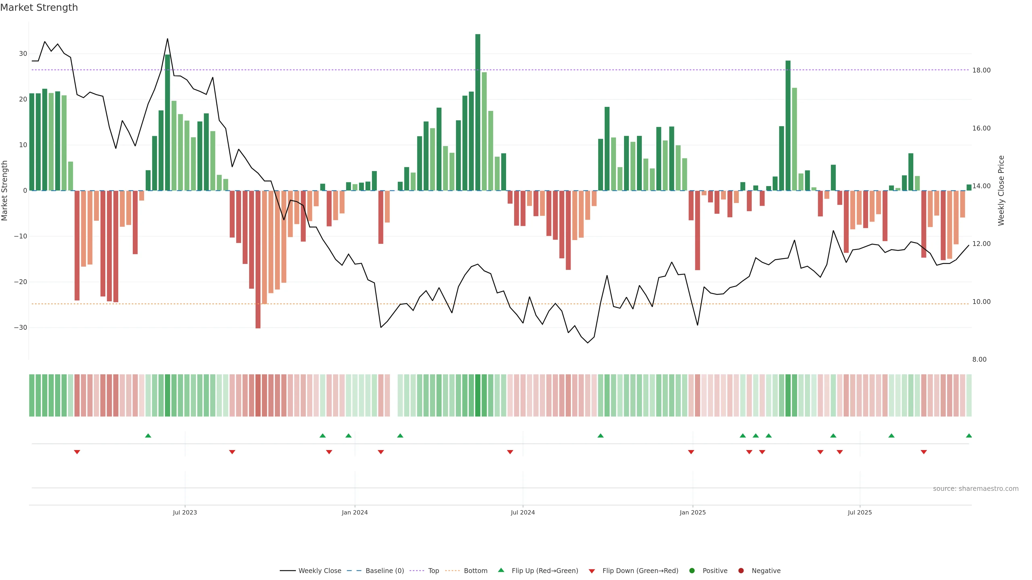Viewport: 1032px width, 580px height.
Task: Click the first green flip-up marker before Jul 2023
Action: tap(148, 436)
